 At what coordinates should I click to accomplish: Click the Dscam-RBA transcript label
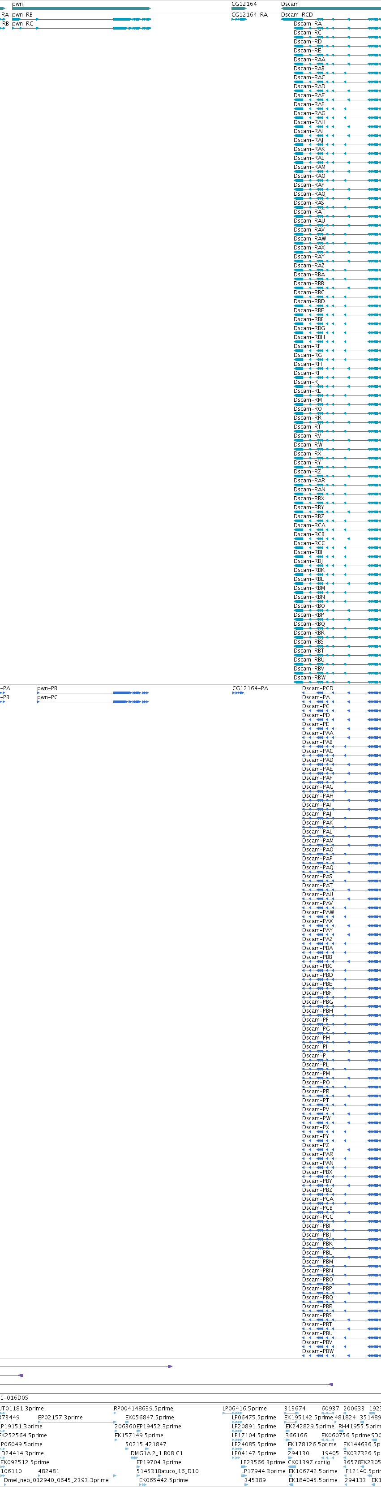click(x=309, y=274)
